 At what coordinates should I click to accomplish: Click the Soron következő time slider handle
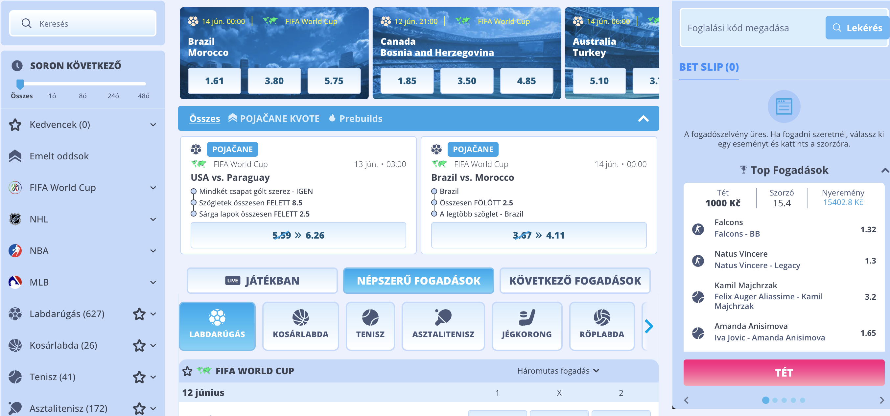click(x=20, y=84)
